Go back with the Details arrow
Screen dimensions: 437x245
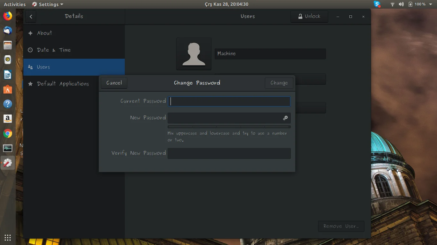click(31, 16)
